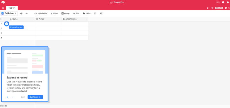Click the row height icon

coord(95,14)
